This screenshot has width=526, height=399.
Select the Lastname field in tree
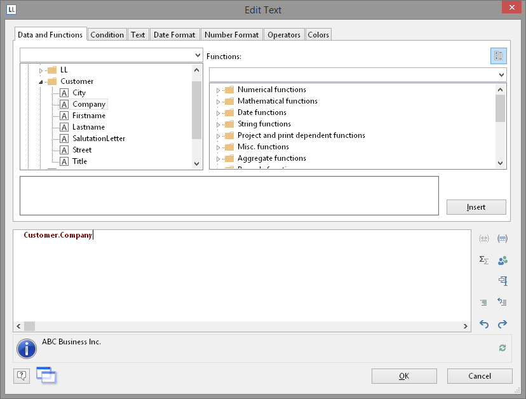(x=88, y=127)
